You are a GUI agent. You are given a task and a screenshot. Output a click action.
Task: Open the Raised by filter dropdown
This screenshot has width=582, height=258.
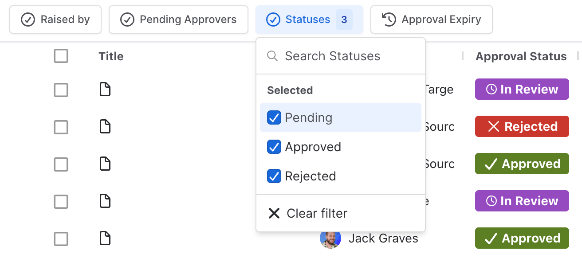pyautogui.click(x=55, y=20)
